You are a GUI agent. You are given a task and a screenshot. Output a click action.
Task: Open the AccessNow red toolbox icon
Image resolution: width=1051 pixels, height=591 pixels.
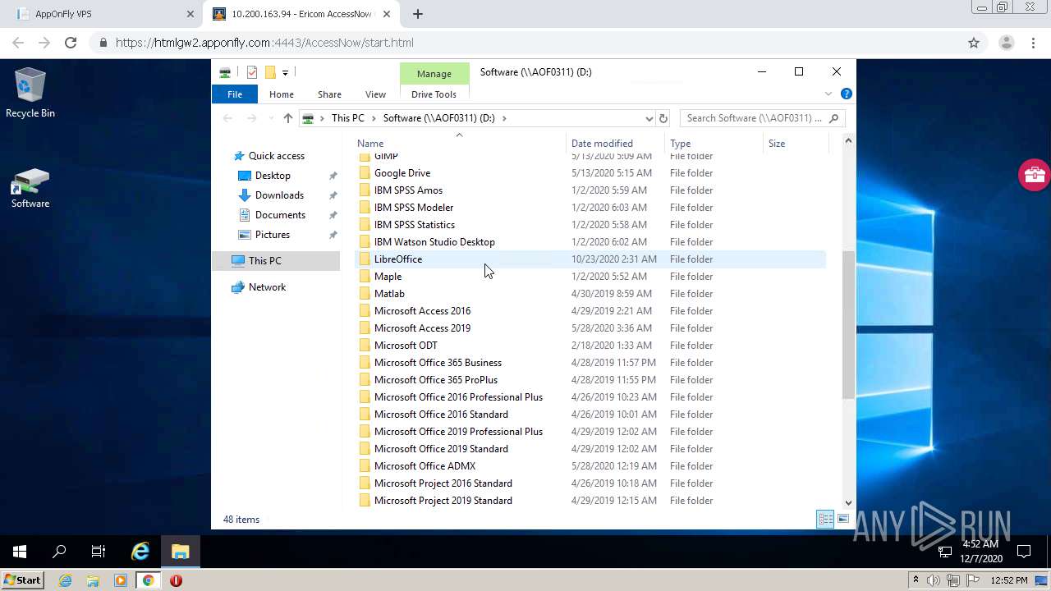coord(1034,175)
